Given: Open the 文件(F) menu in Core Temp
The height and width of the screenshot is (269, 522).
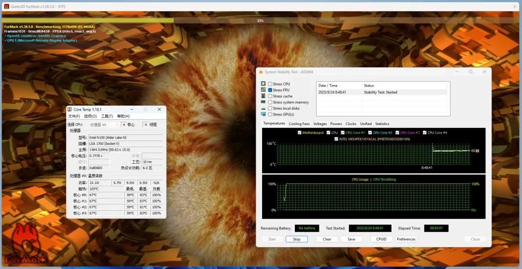Looking at the screenshot, I should pyautogui.click(x=74, y=116).
